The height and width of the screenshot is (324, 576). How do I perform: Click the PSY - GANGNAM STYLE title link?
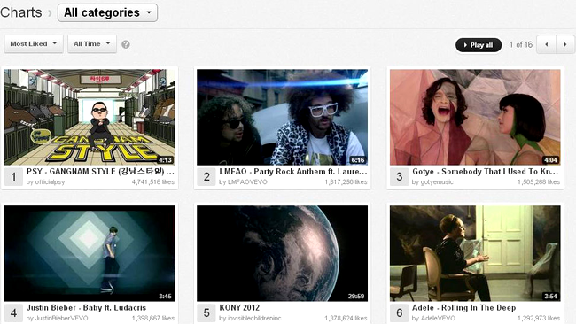coord(100,172)
